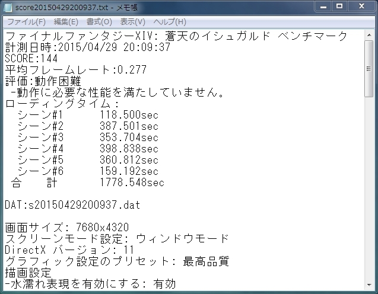
Task: Click the シーン#3 353.704sec line
Action: 88,138
